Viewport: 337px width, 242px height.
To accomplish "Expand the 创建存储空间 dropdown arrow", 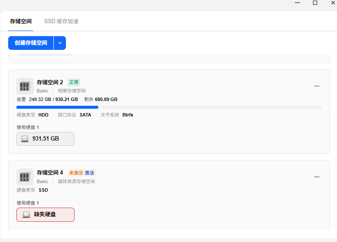I will pos(60,43).
